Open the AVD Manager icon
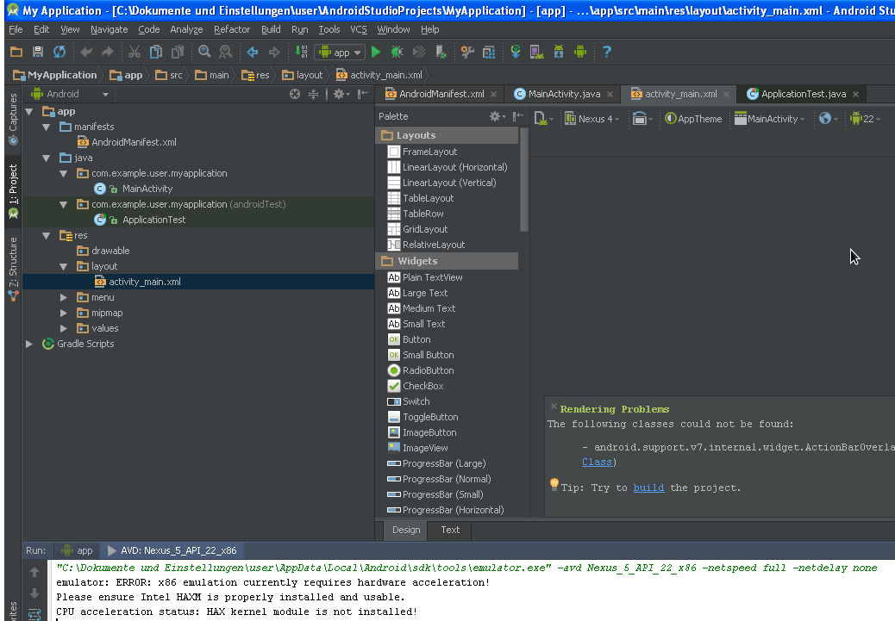 tap(536, 52)
